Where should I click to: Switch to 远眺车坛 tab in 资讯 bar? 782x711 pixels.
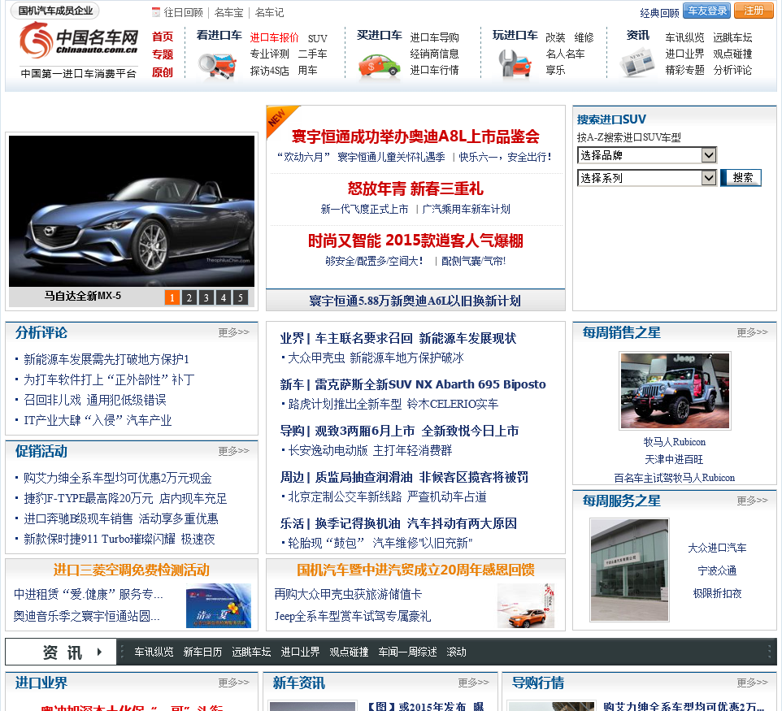point(251,652)
